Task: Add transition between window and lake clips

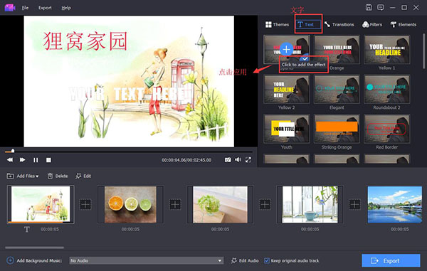Action: [354, 204]
